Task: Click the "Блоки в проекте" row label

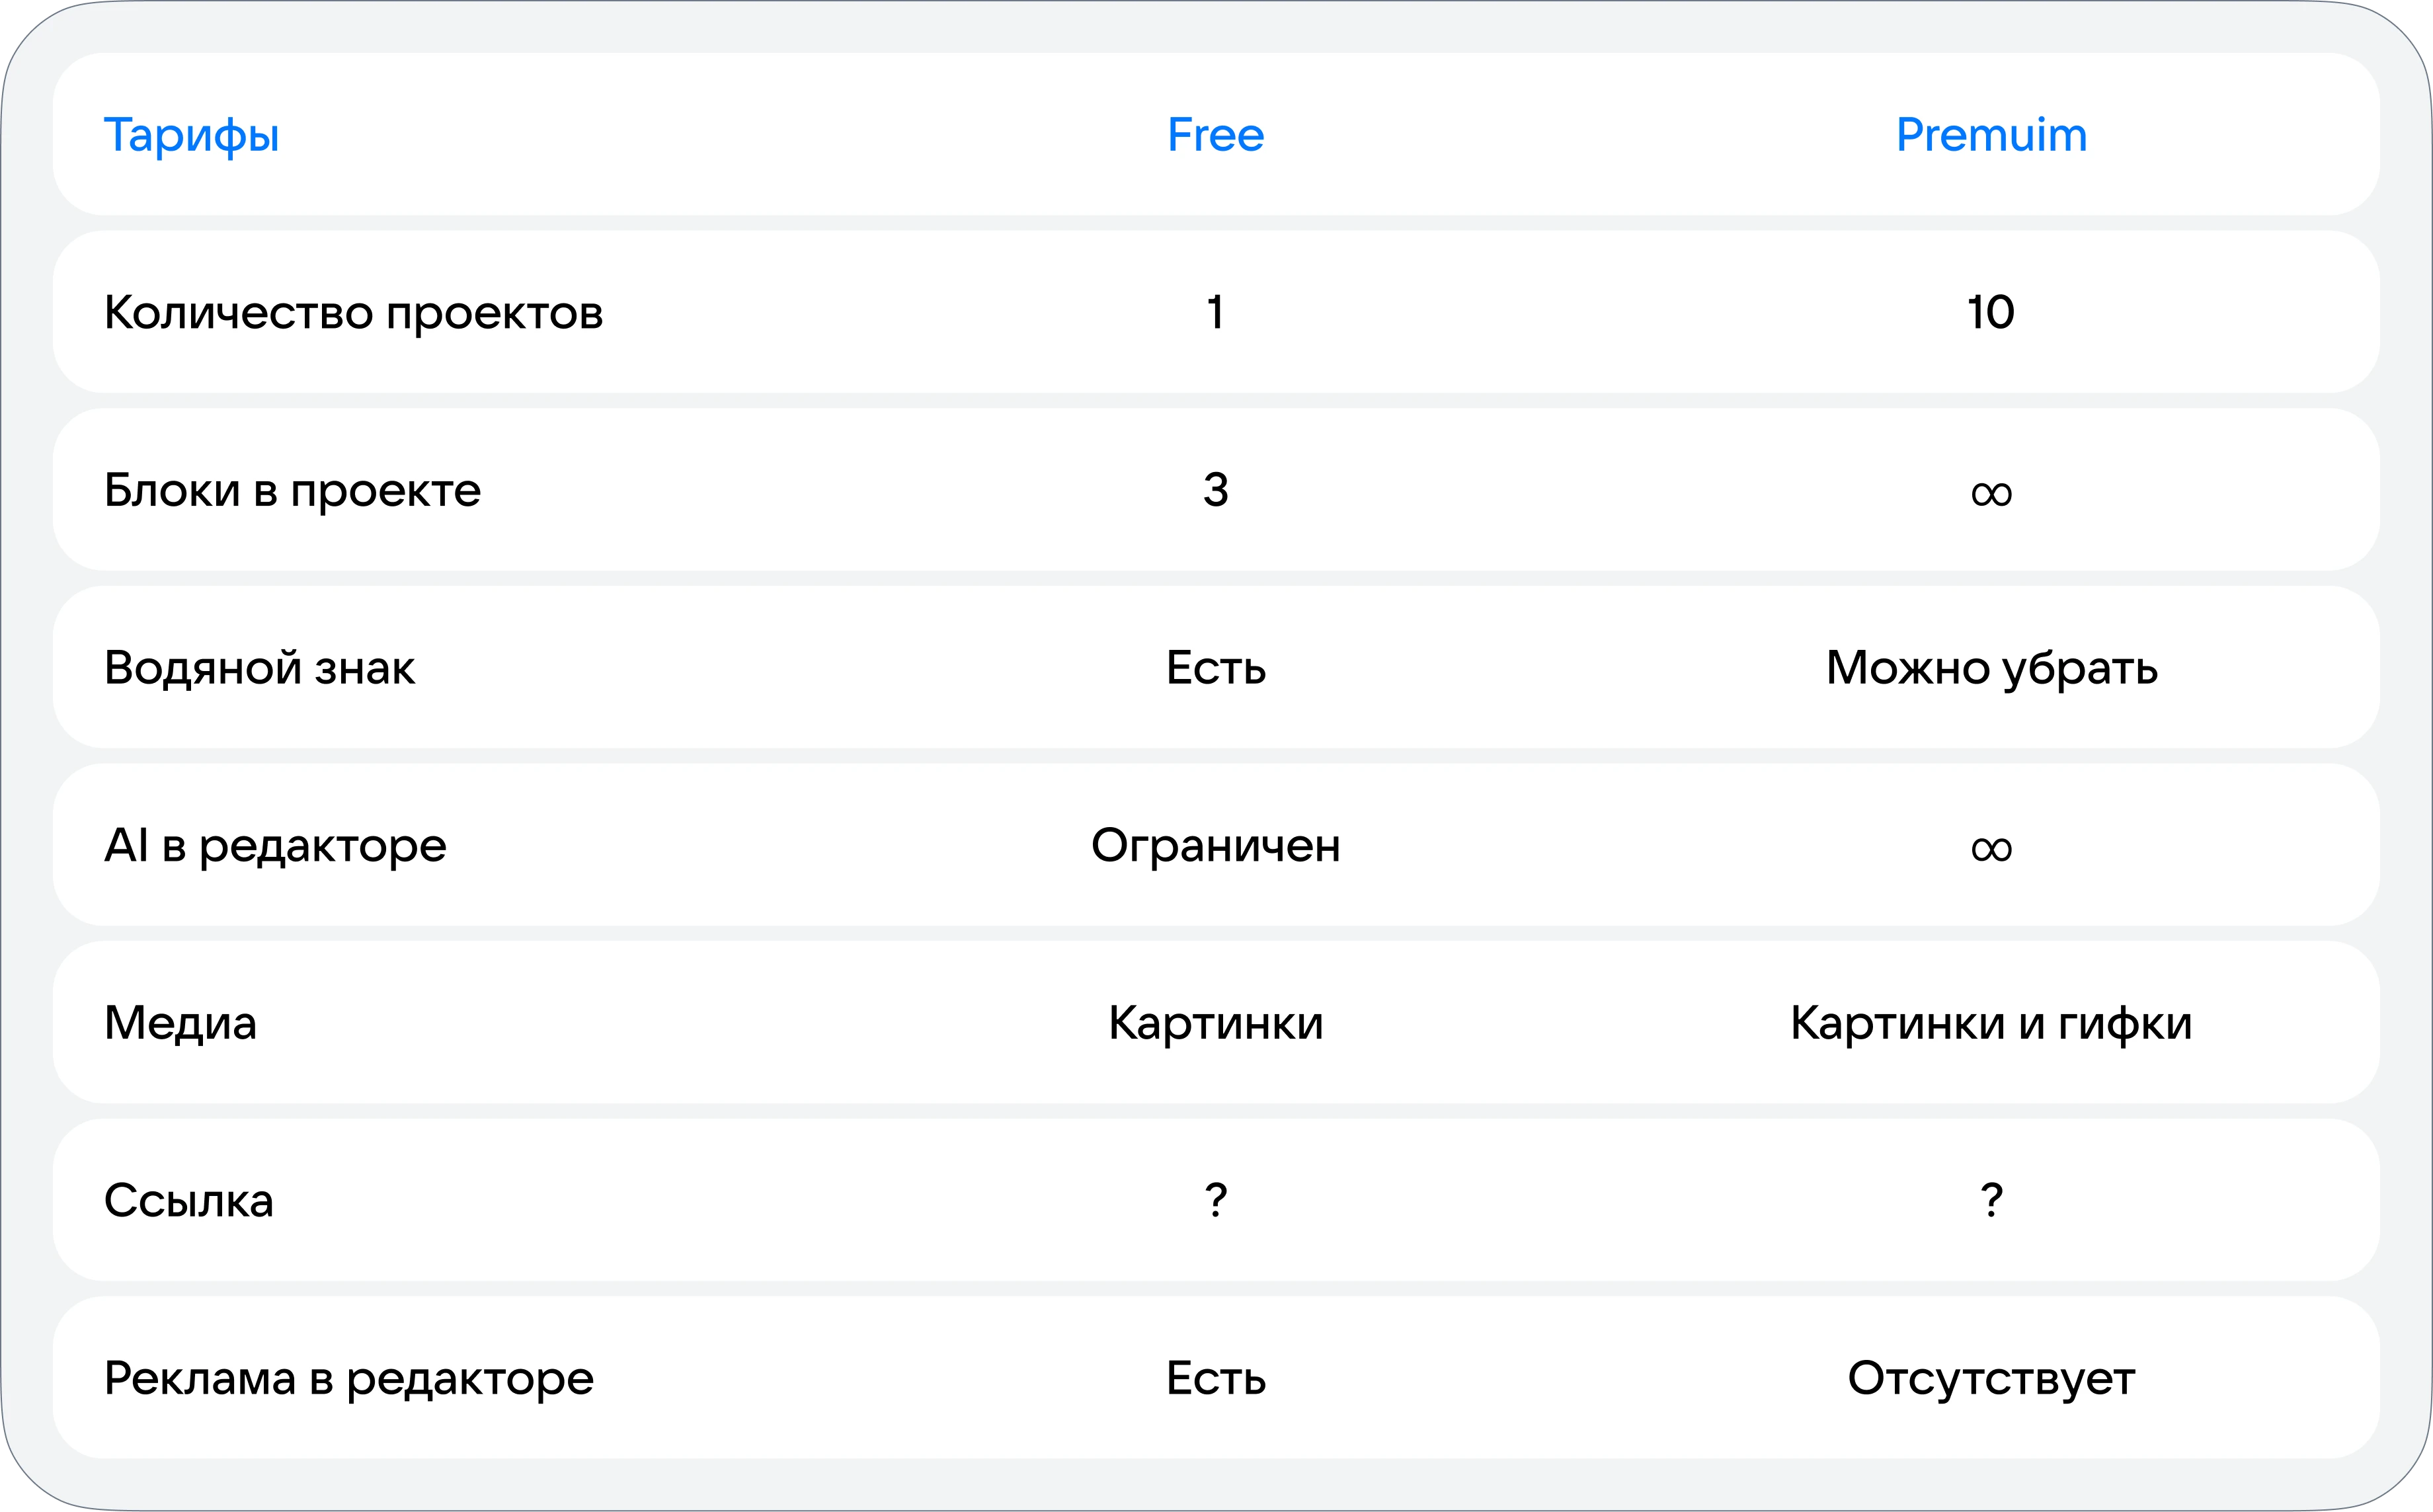Action: tap(292, 490)
